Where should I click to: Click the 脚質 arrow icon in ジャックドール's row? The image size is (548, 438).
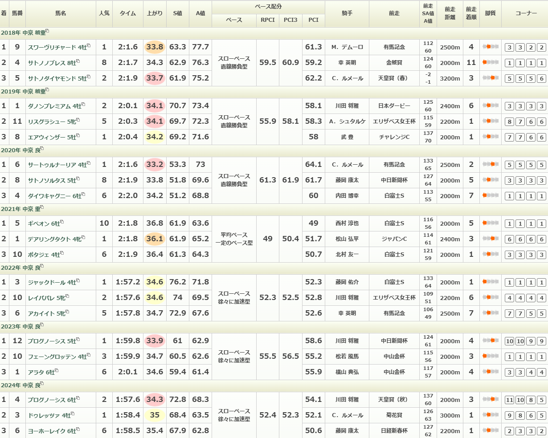490,282
